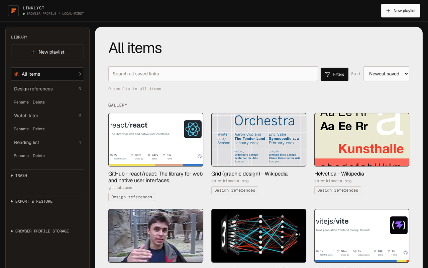Open the Helvetica Kunsthalle thumbnail
Screen dimensions: 428x268
(x=362, y=140)
